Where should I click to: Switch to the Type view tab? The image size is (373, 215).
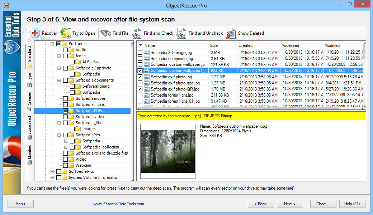(x=29, y=80)
